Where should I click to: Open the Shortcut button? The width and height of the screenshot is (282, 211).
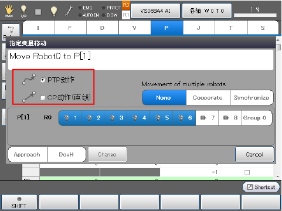tap(261, 187)
